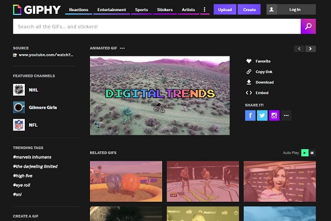Click the Favorite heart icon
331x221 pixels.
point(249,61)
